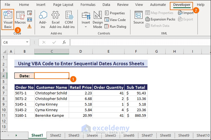Image resolution: width=211 pixels, height=140 pixels.
Task: Click the column D header
Action: (80, 51)
